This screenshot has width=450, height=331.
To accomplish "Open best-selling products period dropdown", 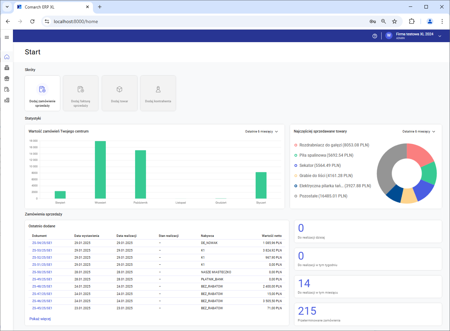I will (419, 132).
